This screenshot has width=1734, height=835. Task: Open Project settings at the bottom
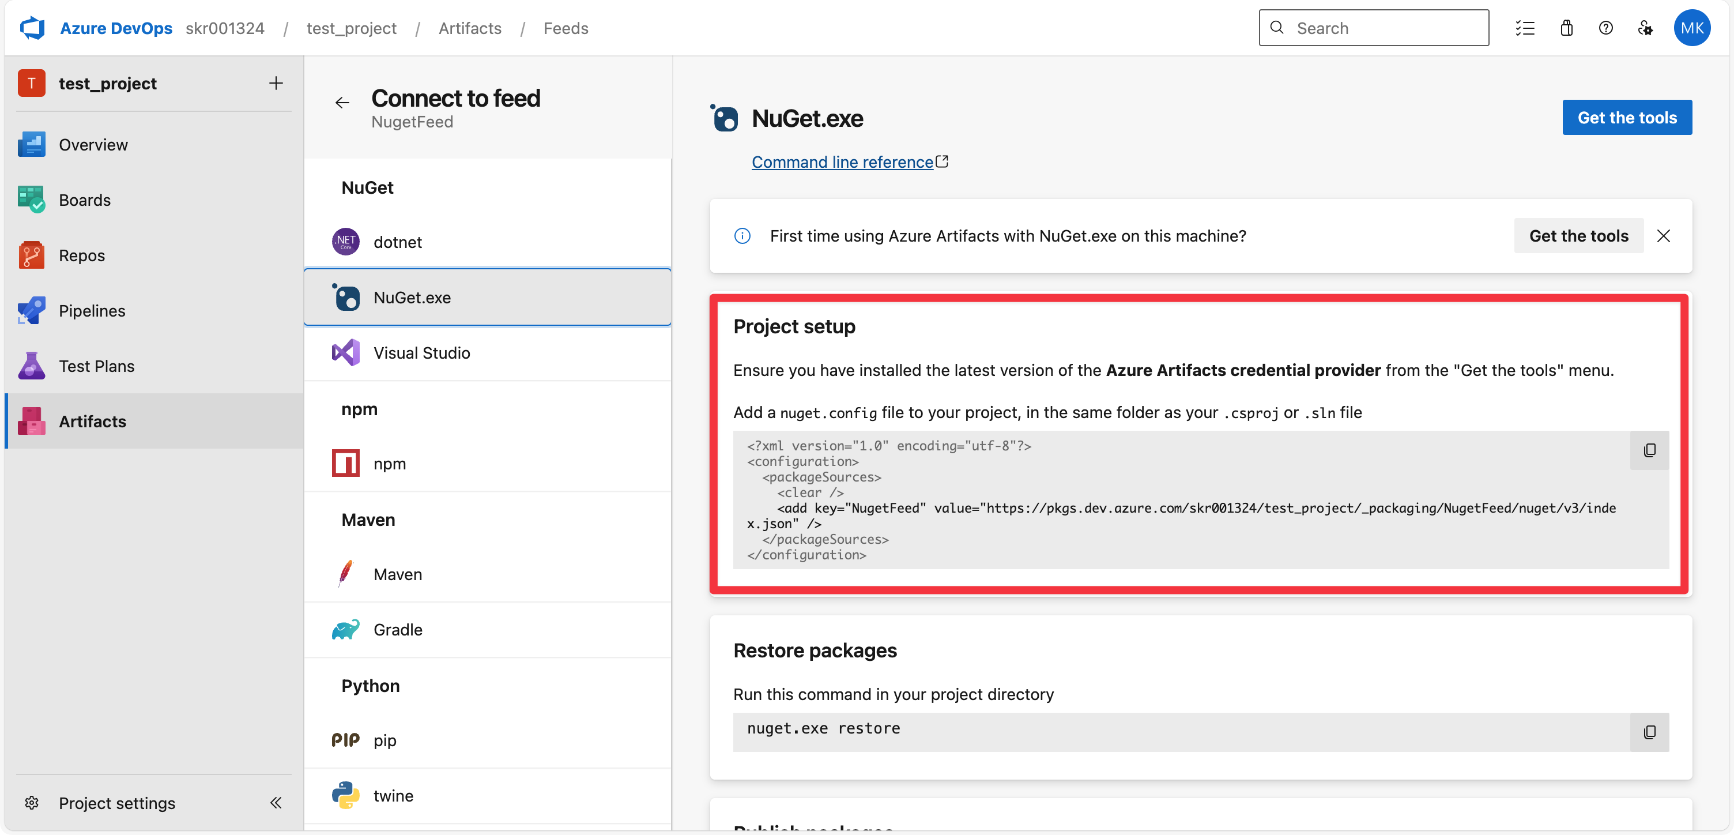pyautogui.click(x=116, y=803)
